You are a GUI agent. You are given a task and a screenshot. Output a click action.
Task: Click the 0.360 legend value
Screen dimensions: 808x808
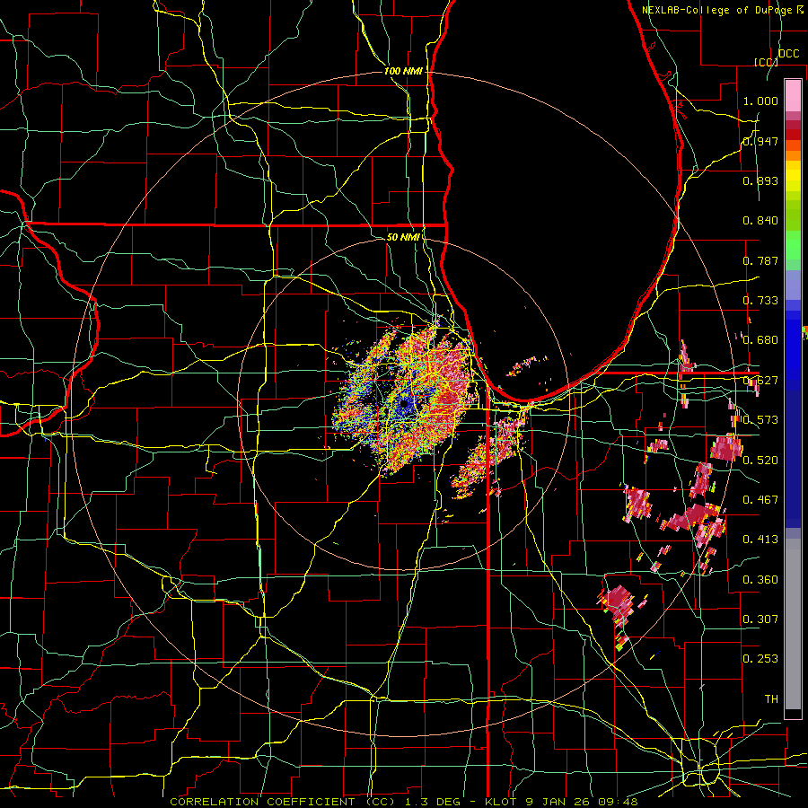760,580
